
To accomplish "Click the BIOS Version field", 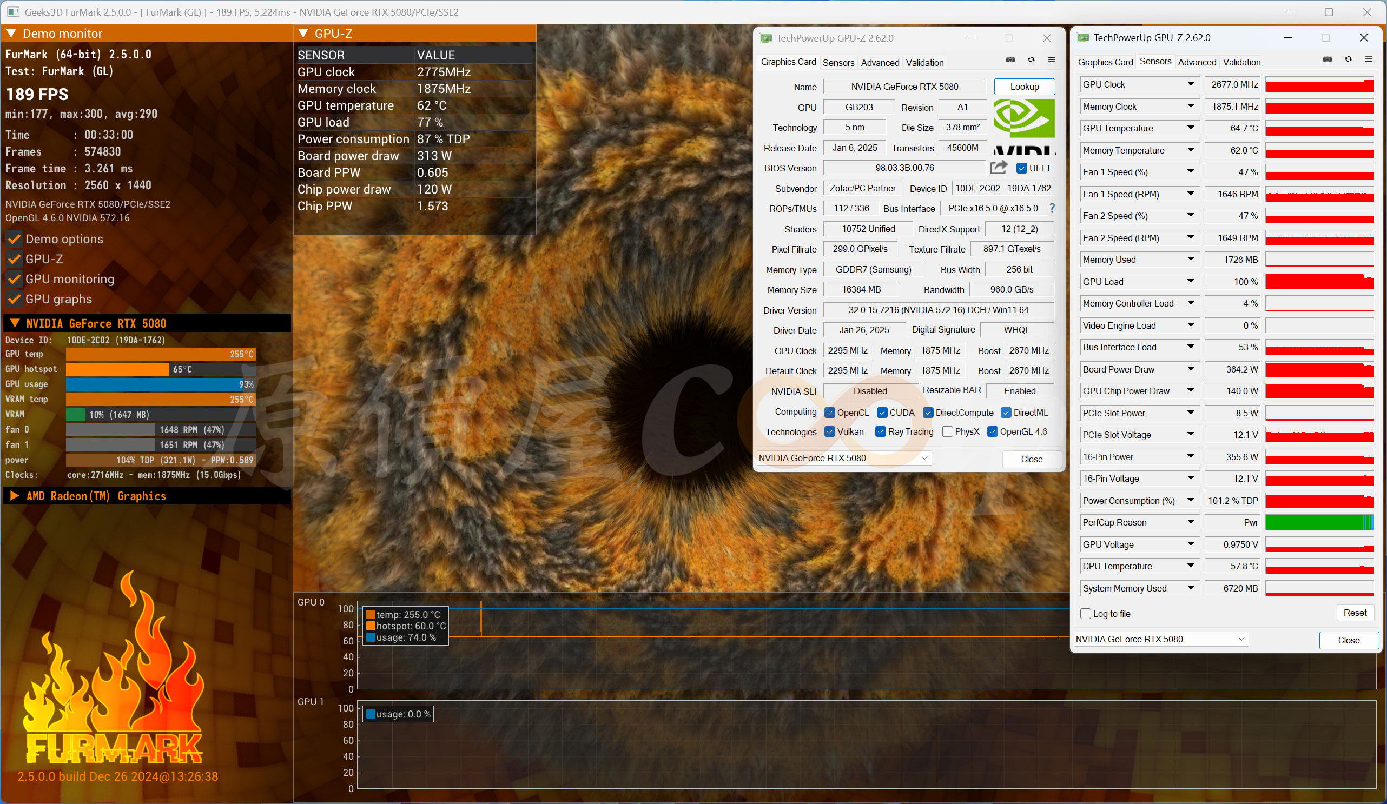I will point(904,168).
